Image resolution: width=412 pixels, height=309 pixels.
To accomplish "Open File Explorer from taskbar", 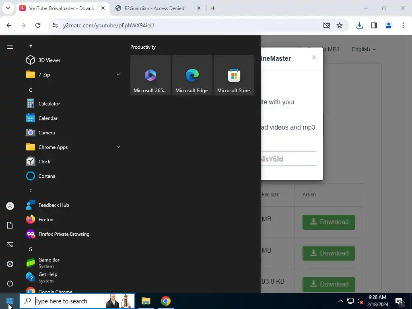I will click(146, 301).
